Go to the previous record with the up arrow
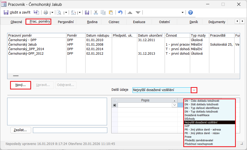Screen dimensions: 247x150 (130, 12)
